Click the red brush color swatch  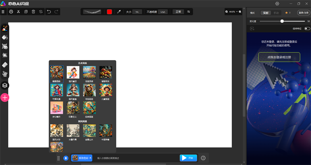[x=110, y=12]
